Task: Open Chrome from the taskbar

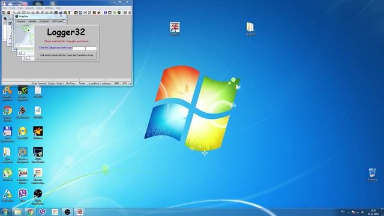Action: click(30, 212)
